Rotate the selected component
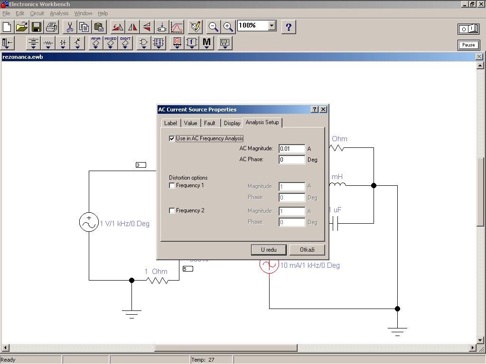Screen dimensions: 486x364 coord(118,27)
